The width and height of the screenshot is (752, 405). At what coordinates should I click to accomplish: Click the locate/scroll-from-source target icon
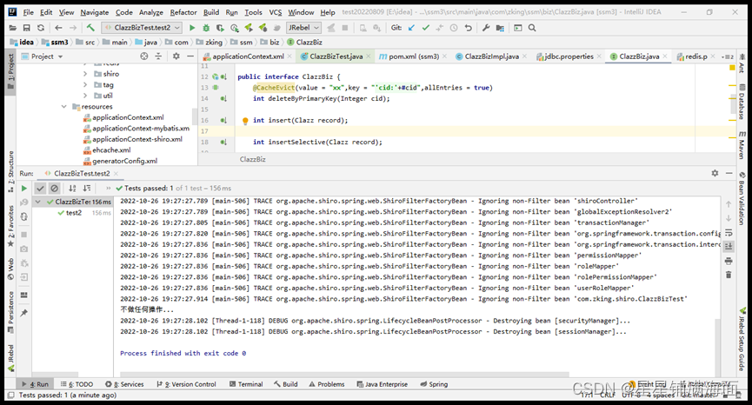(x=143, y=56)
